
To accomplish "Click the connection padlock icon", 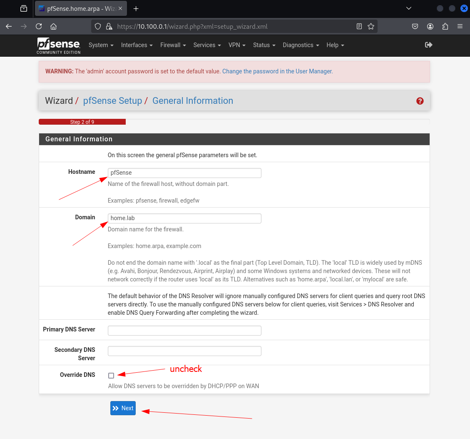I will (109, 26).
